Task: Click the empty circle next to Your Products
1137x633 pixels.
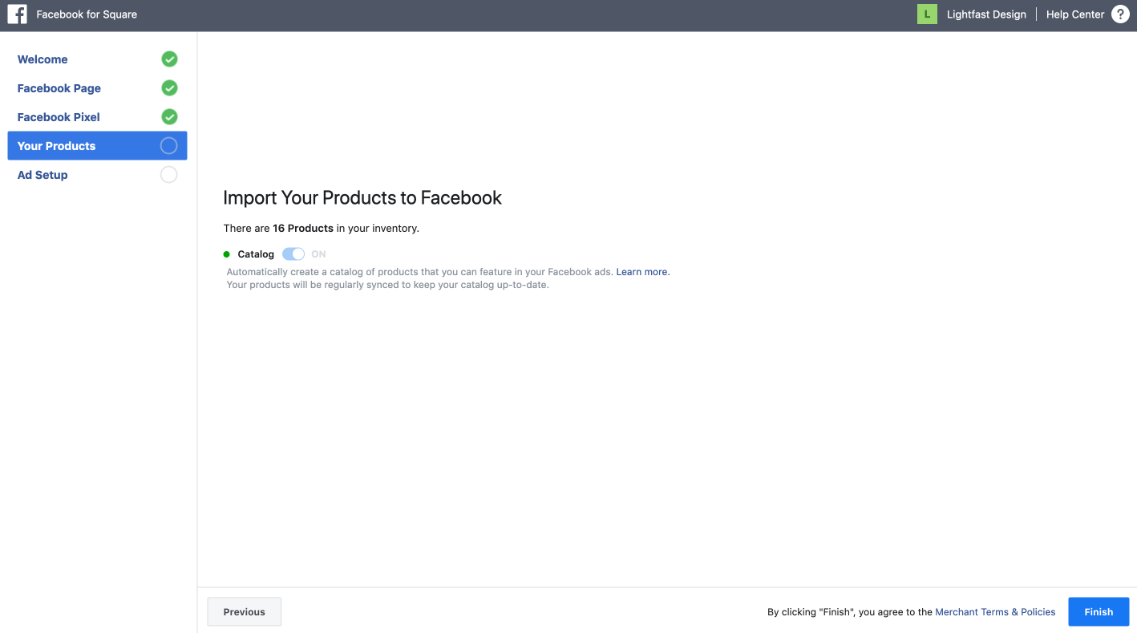Action: (x=168, y=145)
